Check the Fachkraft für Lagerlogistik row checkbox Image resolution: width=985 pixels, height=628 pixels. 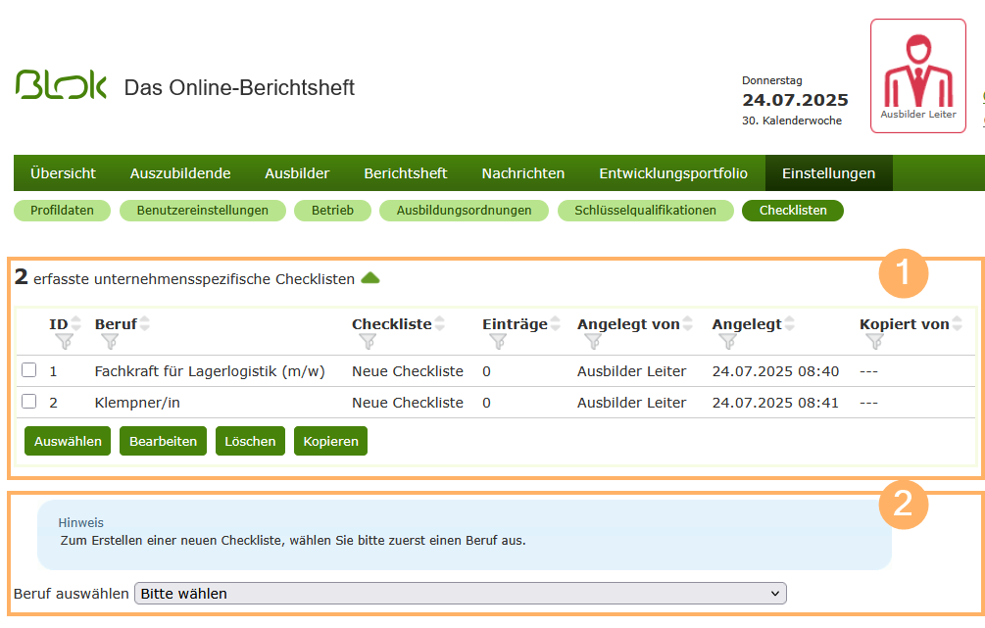point(29,371)
